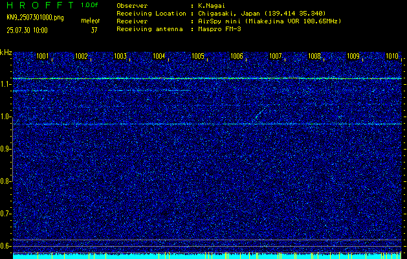Click the HROFFT title text

point(39,5)
